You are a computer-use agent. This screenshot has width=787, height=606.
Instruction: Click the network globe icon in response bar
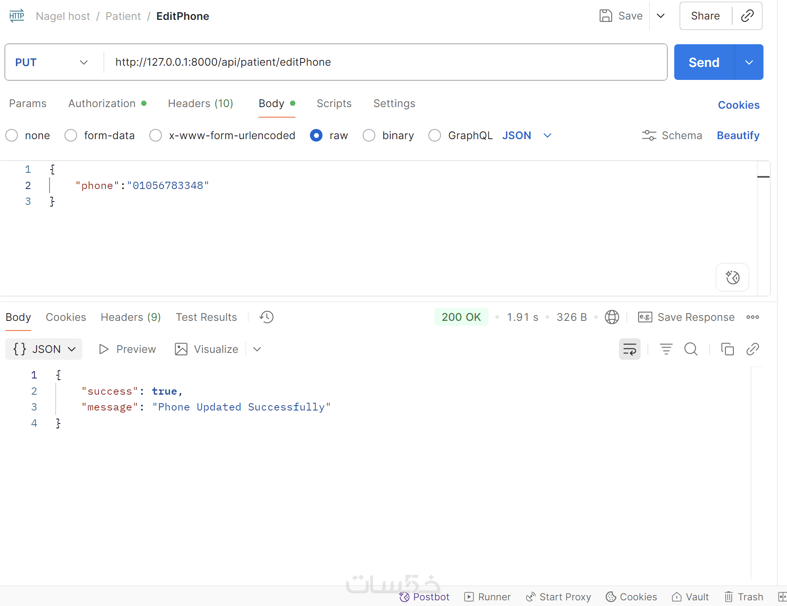[612, 317]
